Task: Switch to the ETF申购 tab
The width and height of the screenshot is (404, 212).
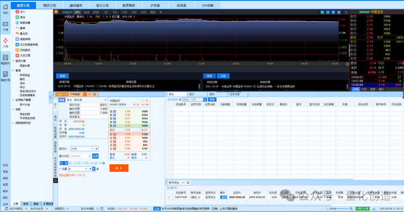Action: point(208,5)
